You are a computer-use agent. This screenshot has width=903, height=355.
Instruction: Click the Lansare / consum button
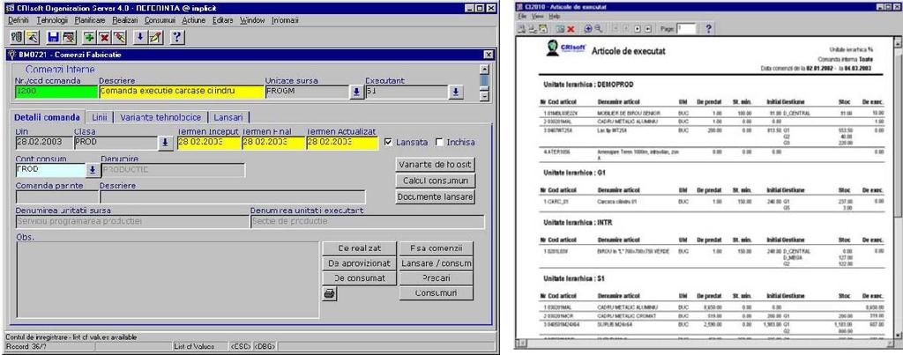click(x=436, y=263)
